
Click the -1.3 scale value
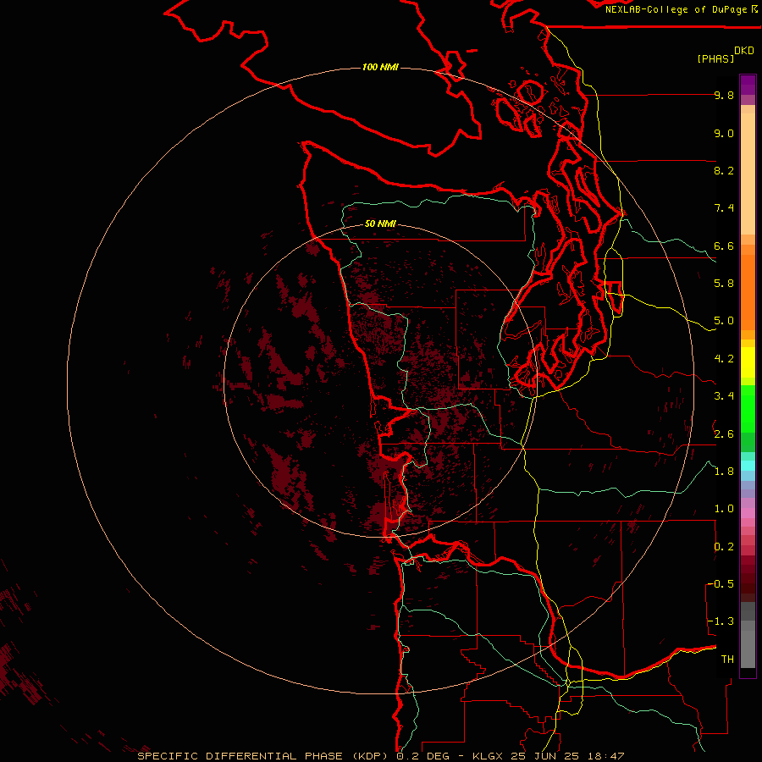[721, 621]
